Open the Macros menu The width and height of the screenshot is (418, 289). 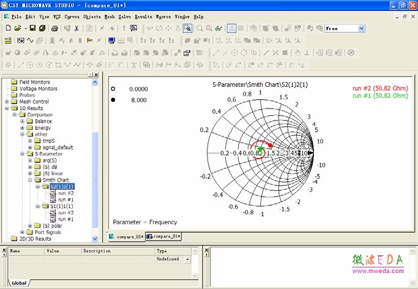coord(163,17)
